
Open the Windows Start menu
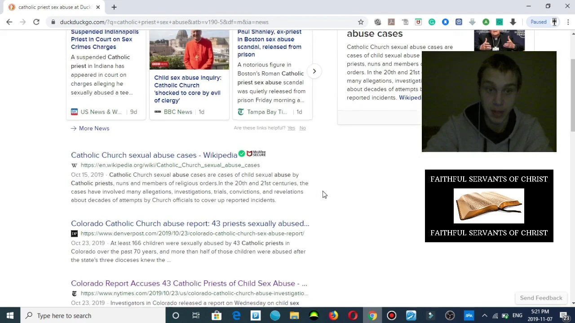pyautogui.click(x=10, y=315)
